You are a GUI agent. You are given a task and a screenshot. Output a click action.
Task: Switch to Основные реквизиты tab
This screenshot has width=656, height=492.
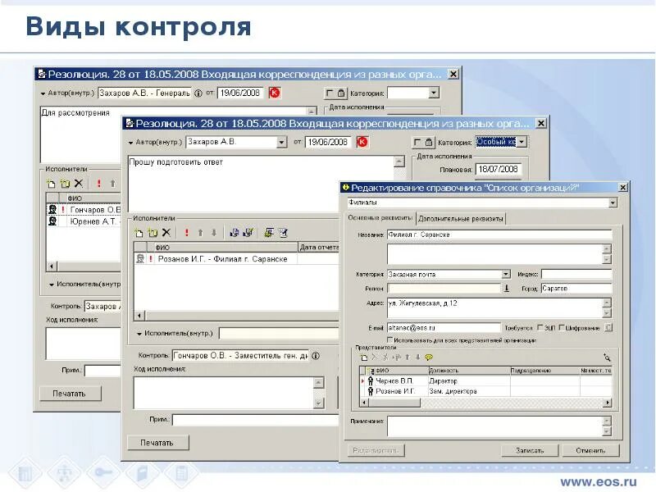[380, 218]
